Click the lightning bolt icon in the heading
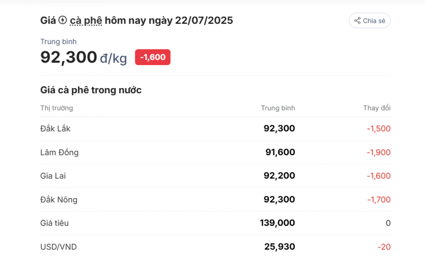This screenshot has width=425, height=258. pyautogui.click(x=63, y=20)
